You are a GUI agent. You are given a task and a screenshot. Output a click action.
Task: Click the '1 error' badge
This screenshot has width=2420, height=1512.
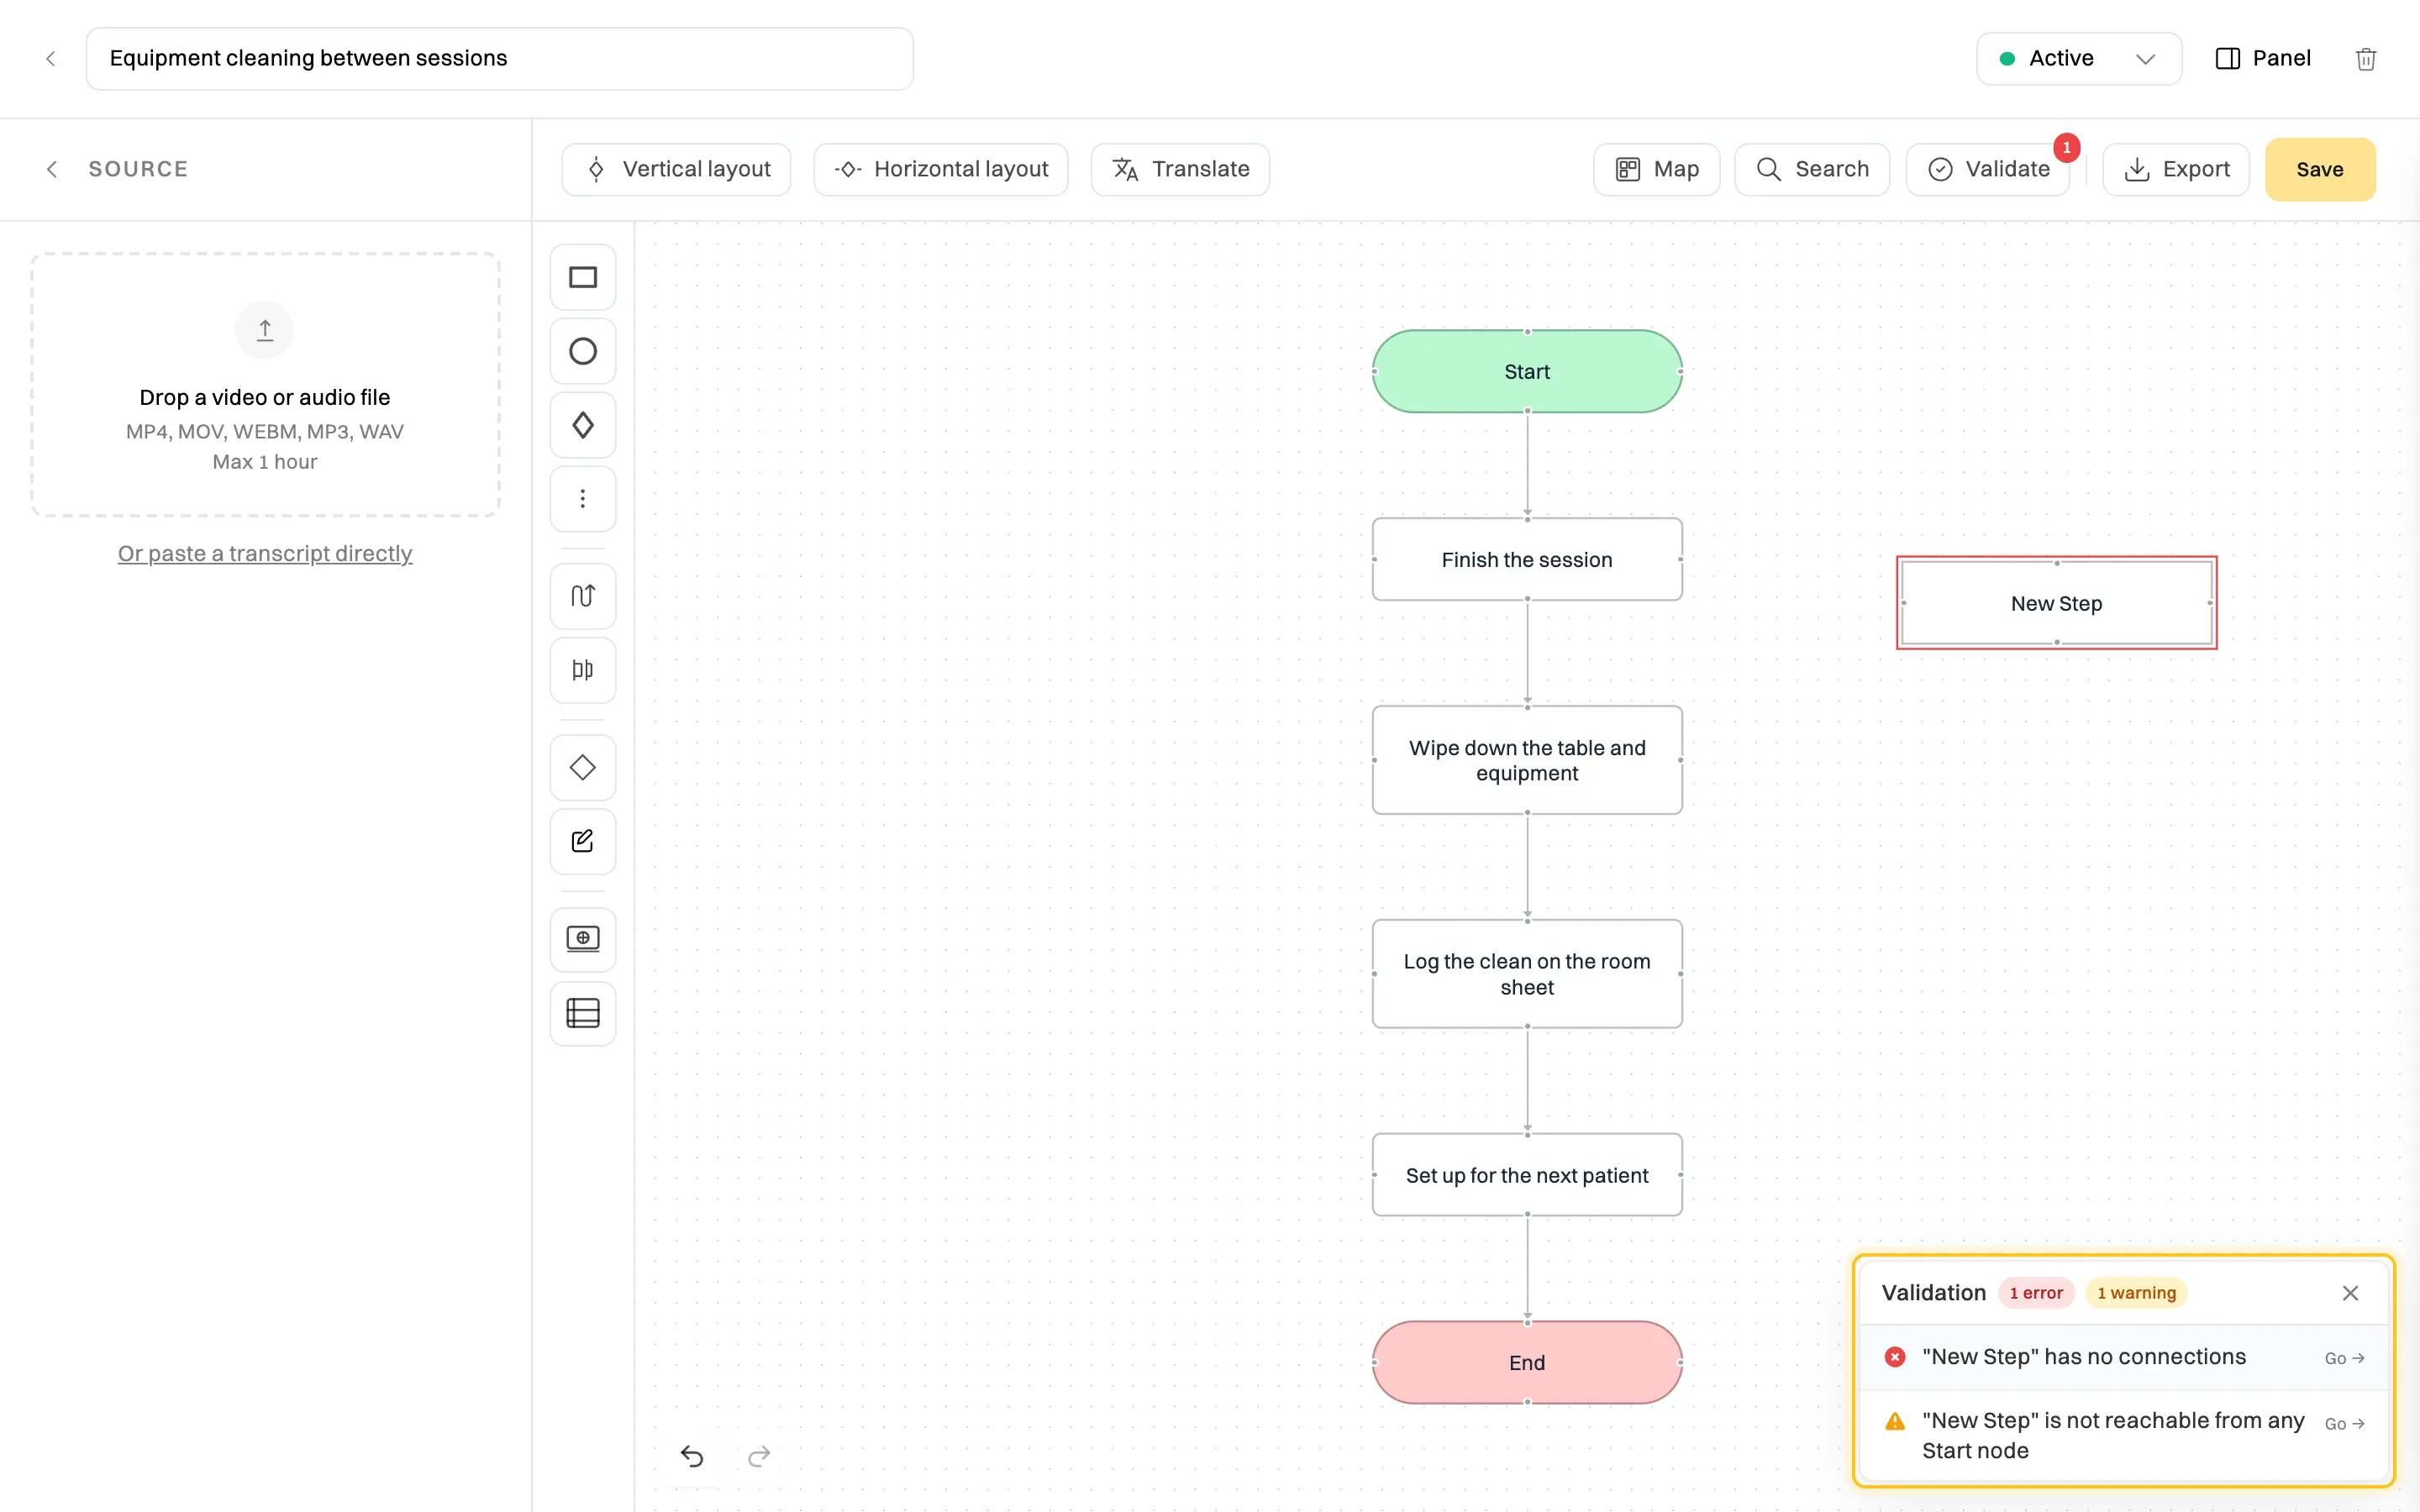[2036, 1293]
